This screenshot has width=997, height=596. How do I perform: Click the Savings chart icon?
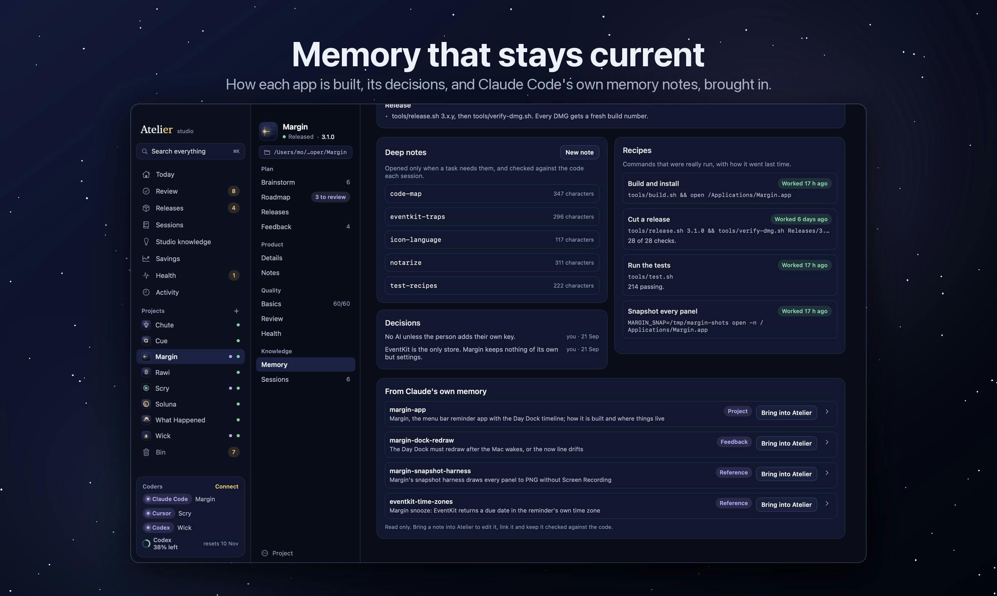tap(146, 259)
